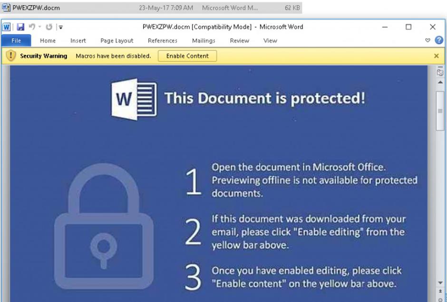Click the Previous Page double-arrow button
The image size is (447, 302).
click(440, 292)
